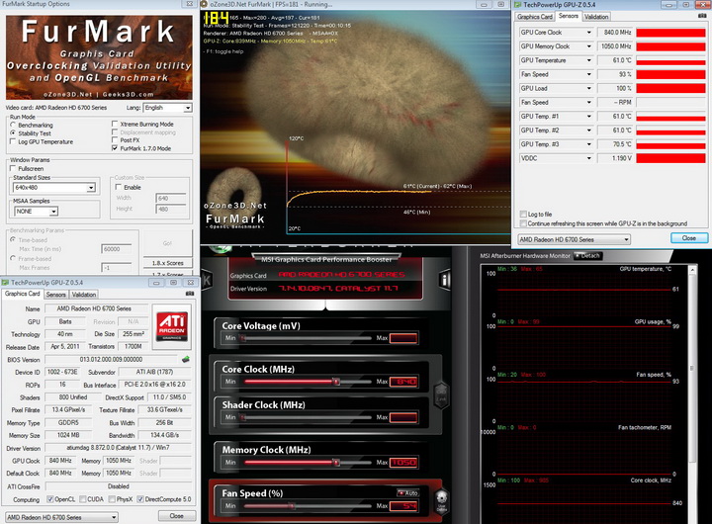
Task: Open the Standard Sizes 640x480 dropdown
Action: coord(91,188)
